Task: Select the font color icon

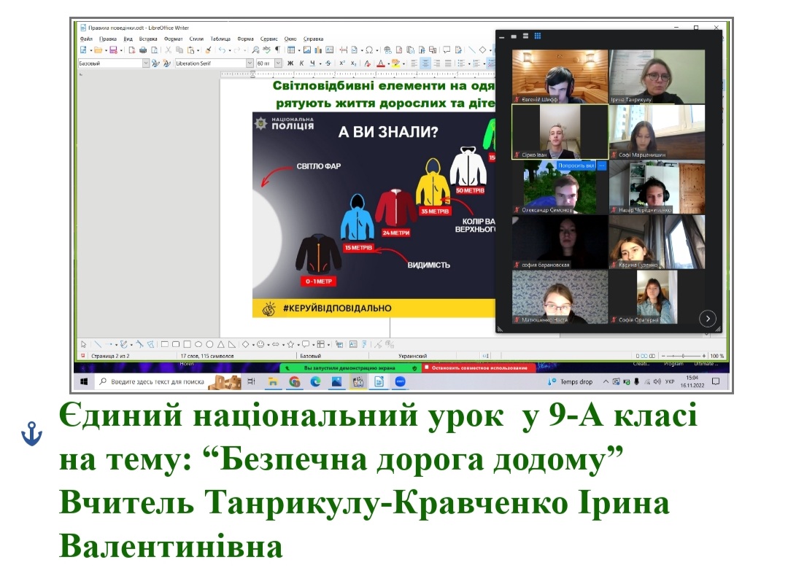Action: point(380,63)
